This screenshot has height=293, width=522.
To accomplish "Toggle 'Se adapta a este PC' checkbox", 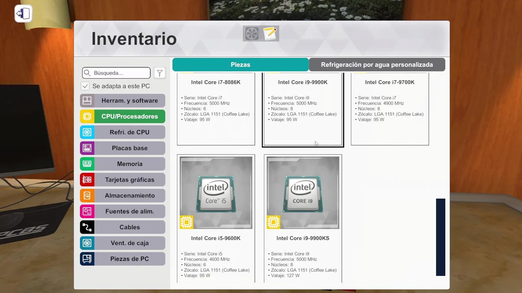I will [x=85, y=86].
